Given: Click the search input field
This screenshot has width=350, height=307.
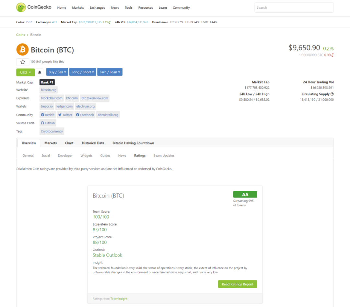Looking at the screenshot, I should click(x=294, y=7).
